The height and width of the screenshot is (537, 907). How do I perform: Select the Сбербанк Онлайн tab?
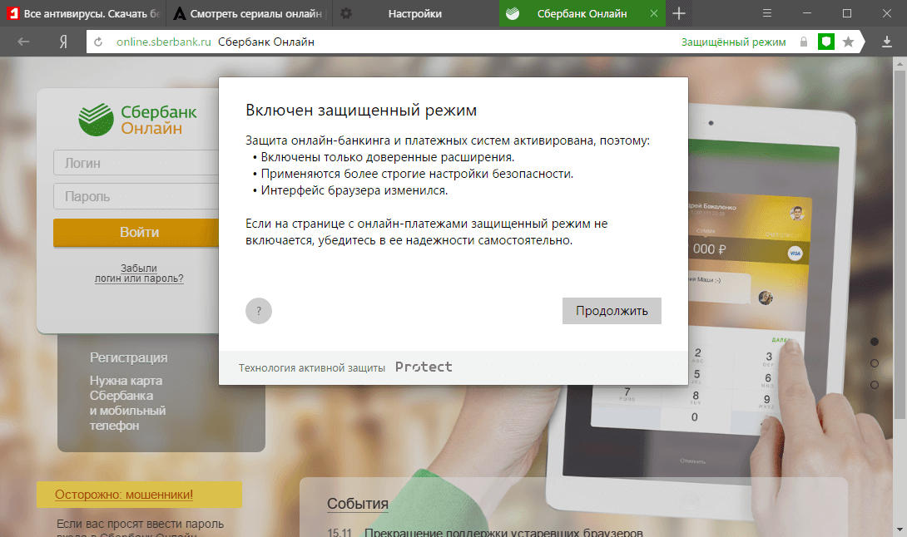click(582, 13)
